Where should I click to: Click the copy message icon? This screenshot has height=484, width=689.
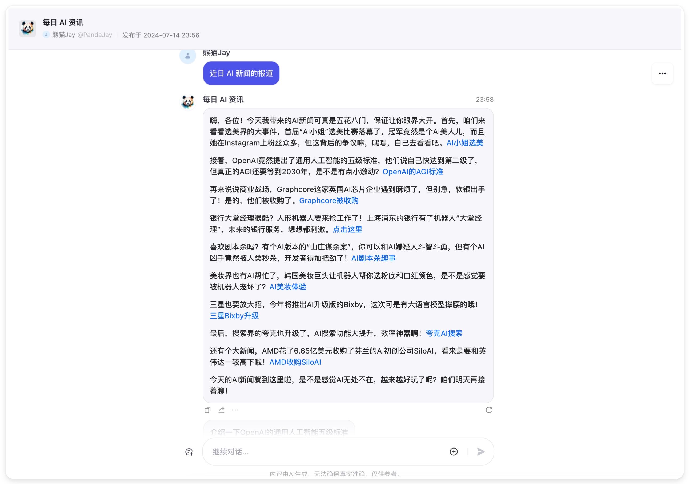207,410
